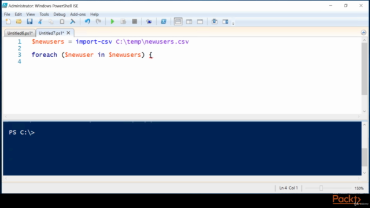
Task: Open the Tools menu
Action: point(44,14)
